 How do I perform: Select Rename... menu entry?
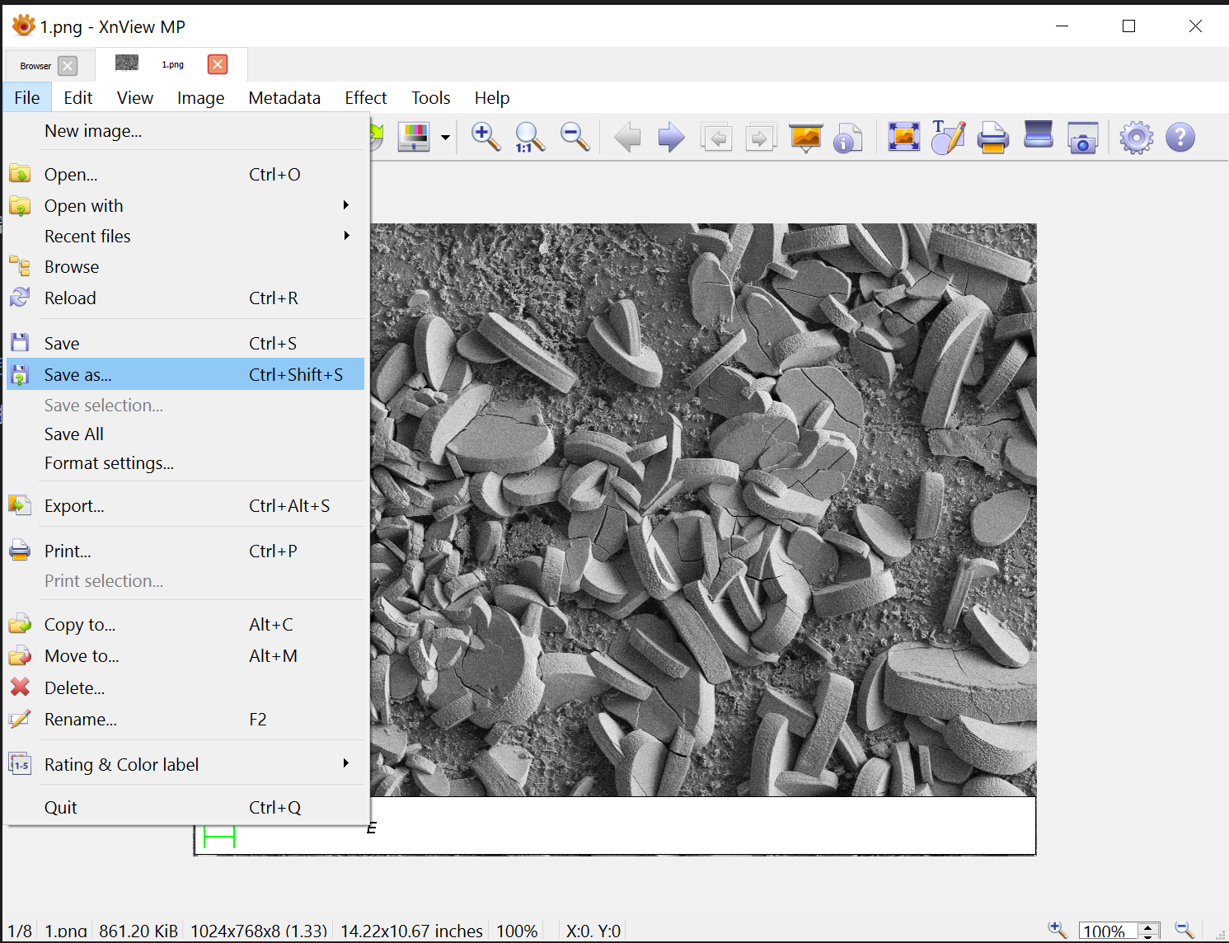(185, 720)
